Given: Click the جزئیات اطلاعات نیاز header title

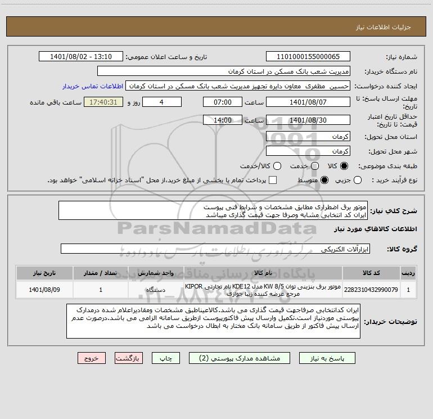Looking at the screenshot, I should pos(384,27).
